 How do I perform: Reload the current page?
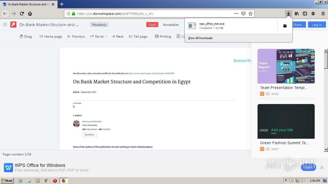tap(22, 14)
